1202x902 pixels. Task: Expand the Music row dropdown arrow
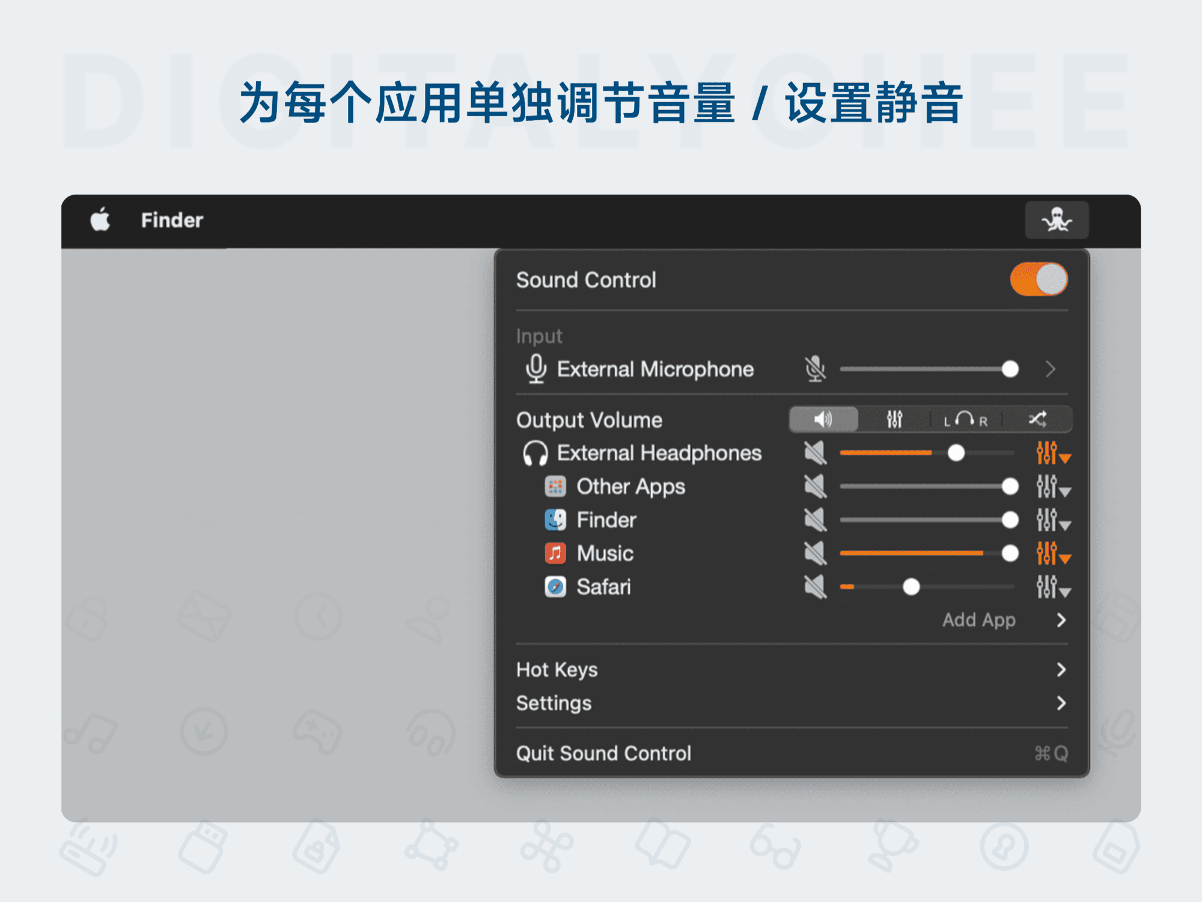tap(1066, 558)
